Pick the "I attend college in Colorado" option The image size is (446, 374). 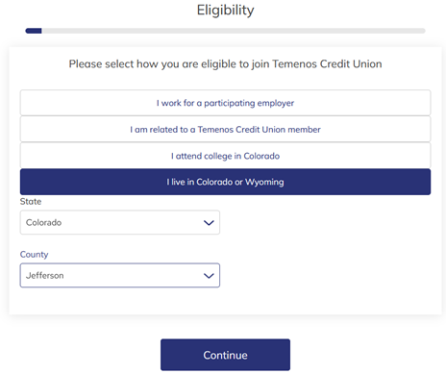(x=225, y=156)
